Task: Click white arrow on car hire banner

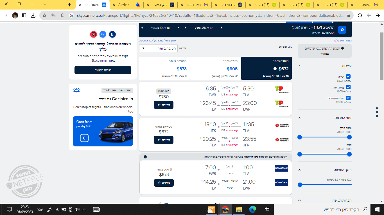Action: click(84, 138)
